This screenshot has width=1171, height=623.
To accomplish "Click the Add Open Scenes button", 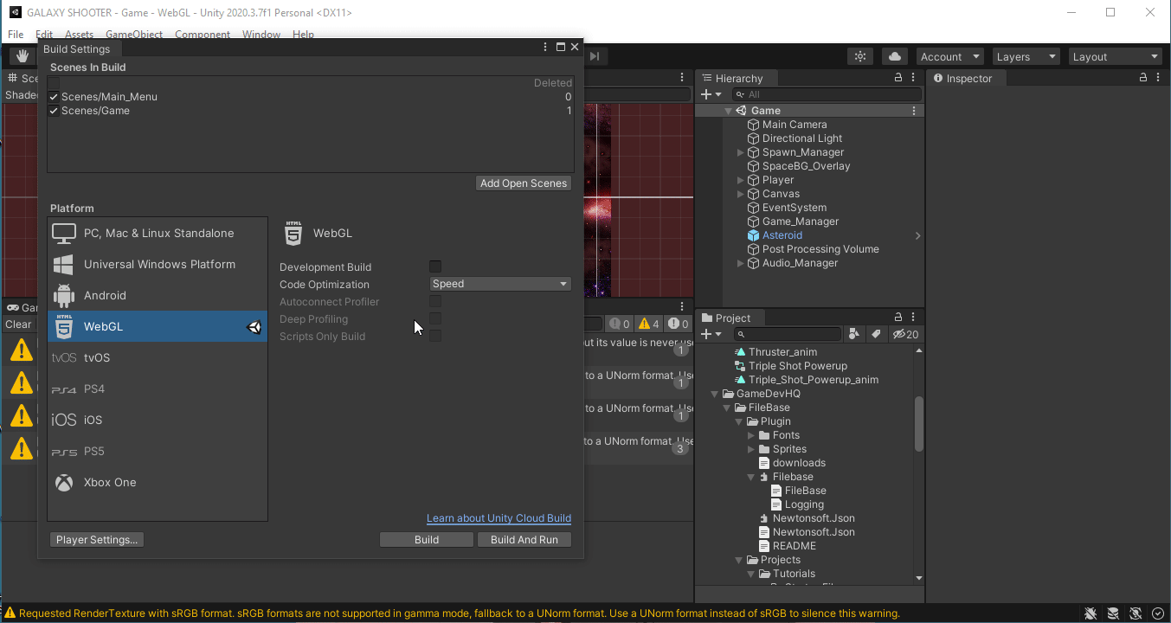I will pos(524,183).
